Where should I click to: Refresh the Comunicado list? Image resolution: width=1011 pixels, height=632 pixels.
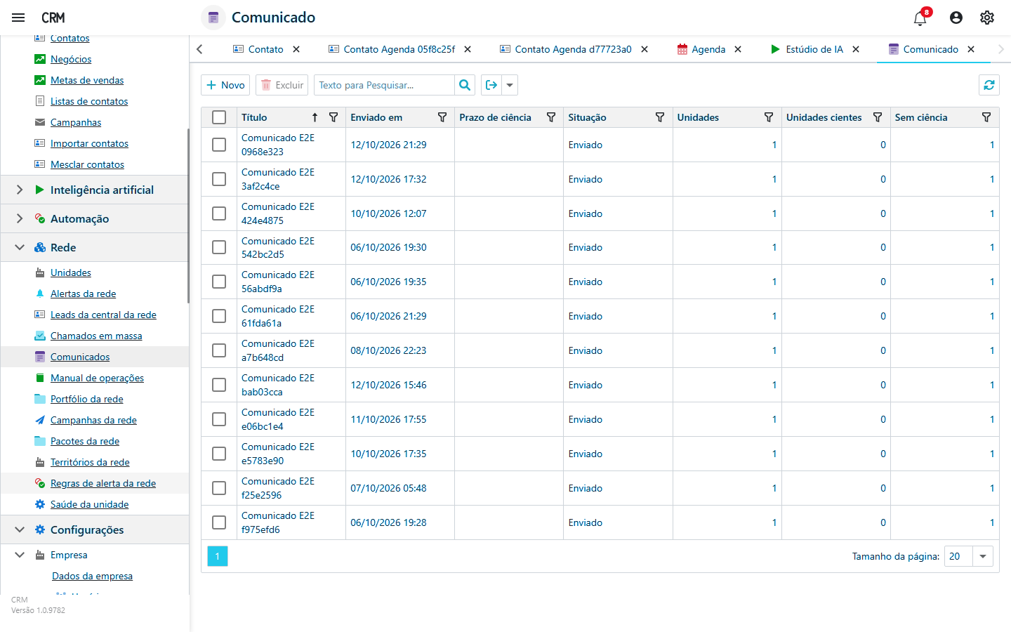tap(989, 85)
